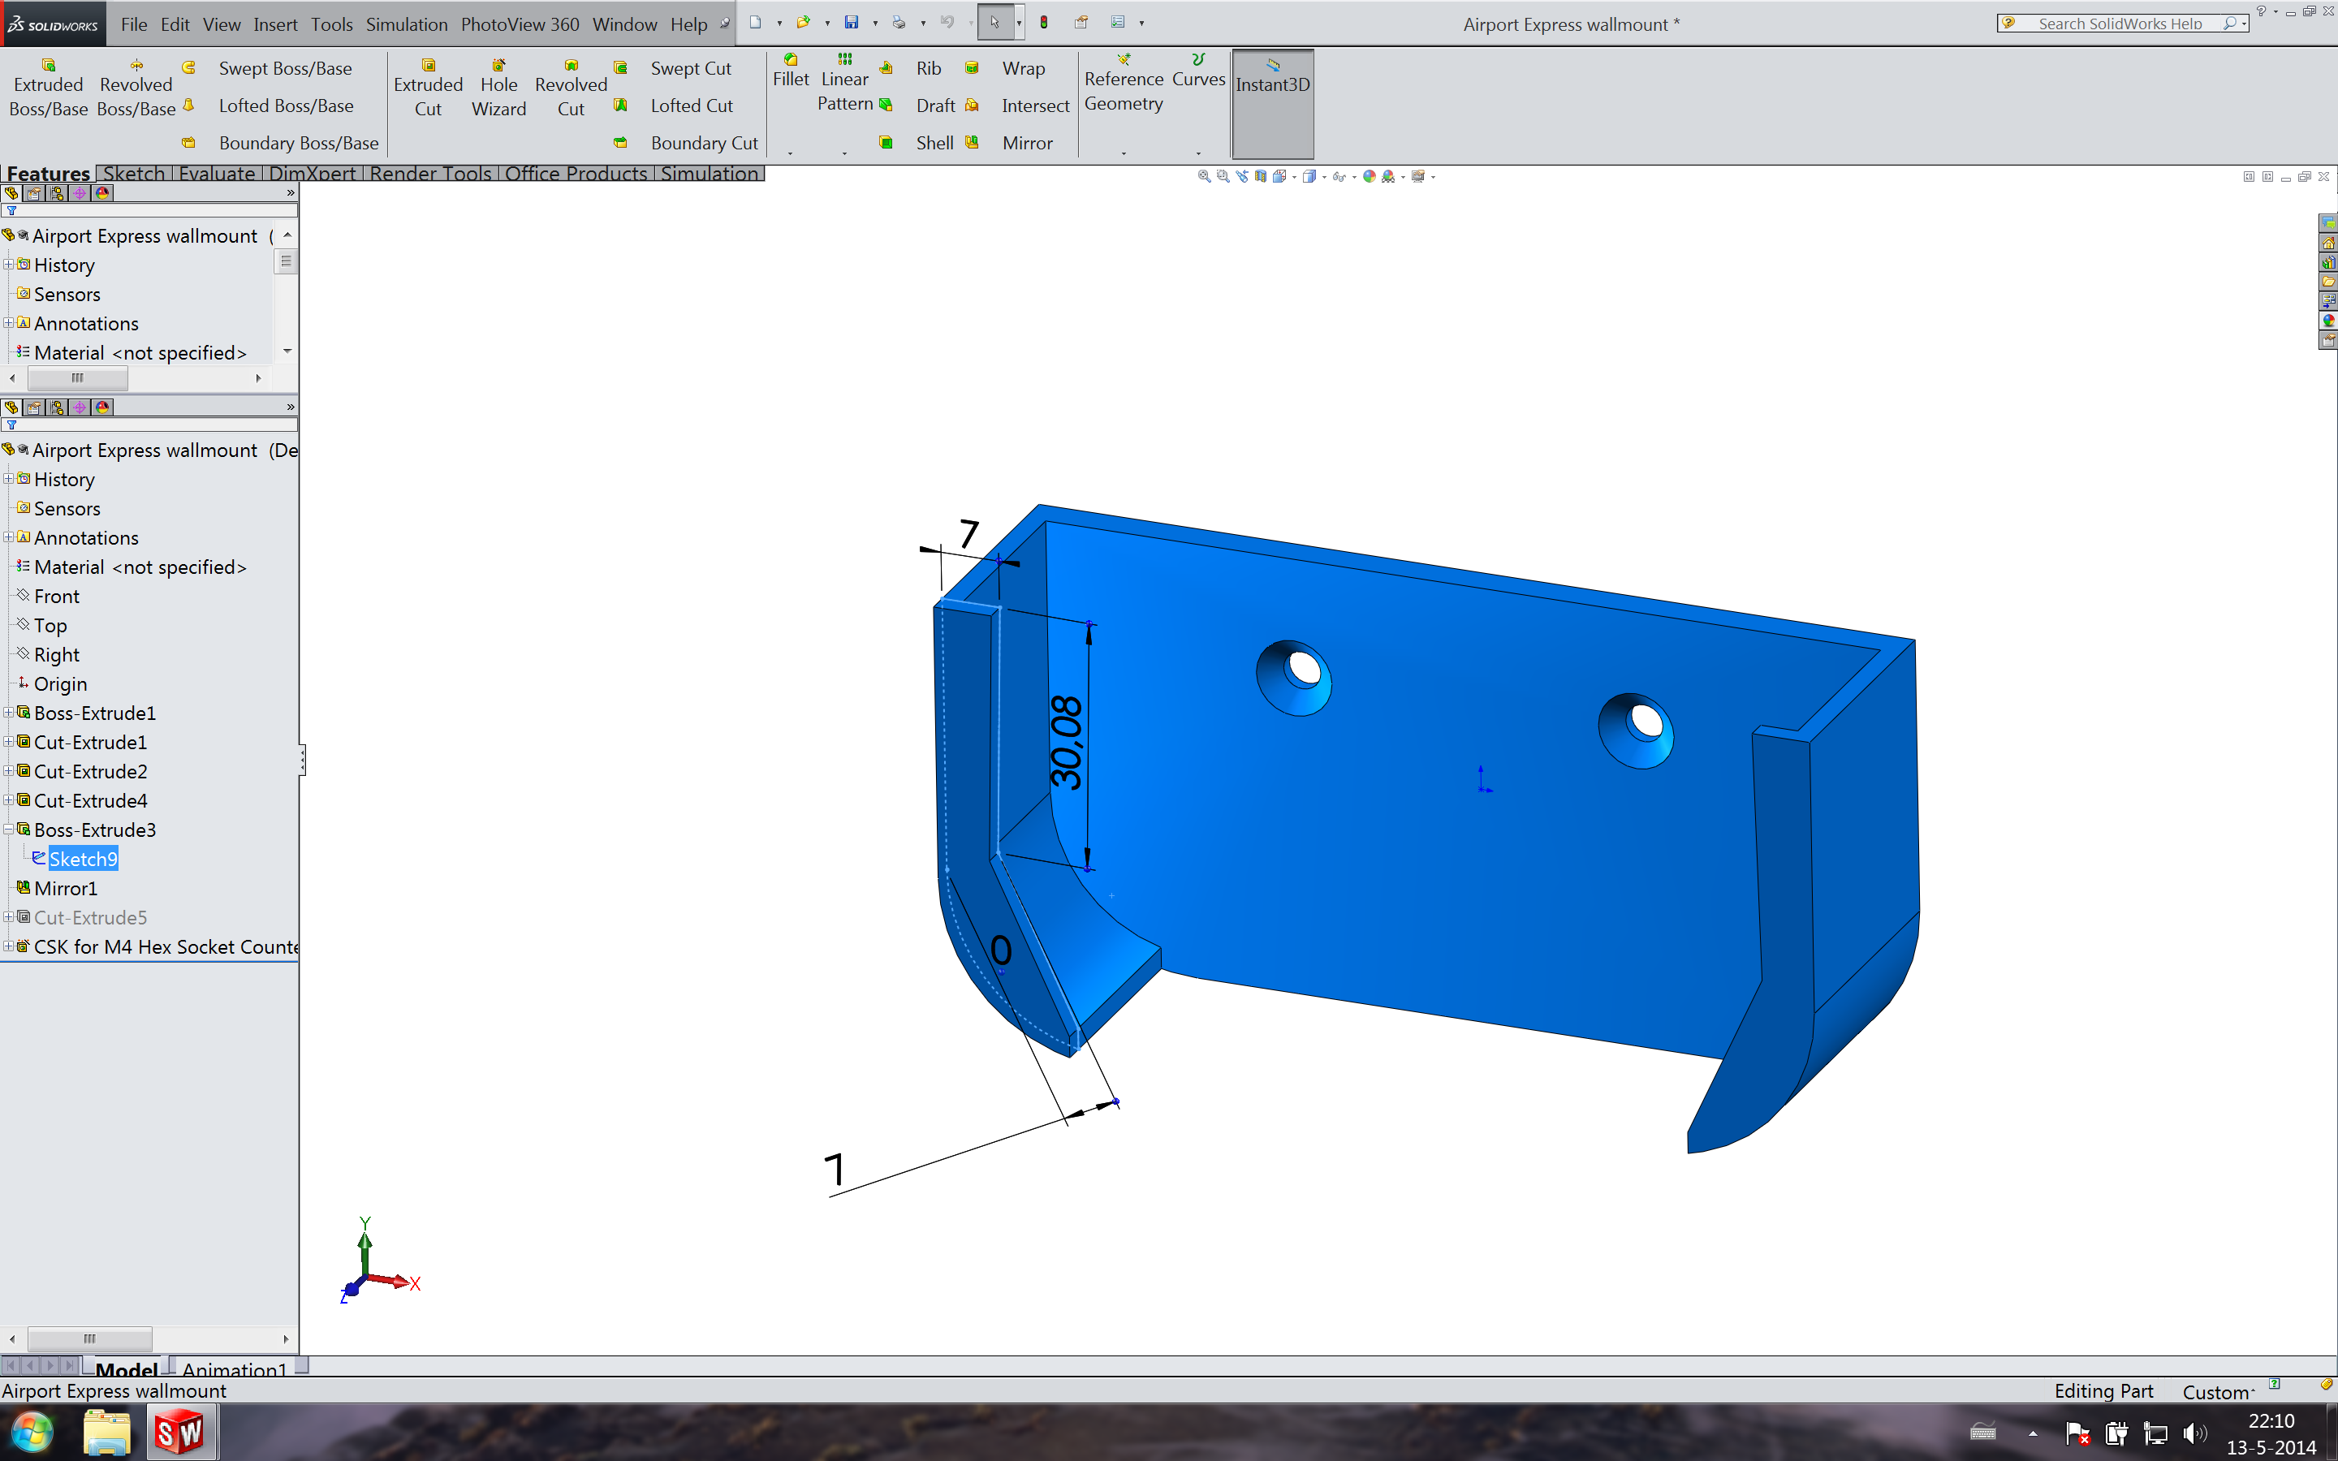The height and width of the screenshot is (1461, 2338).
Task: Expand the Boss-Extrude1 feature node
Action: 9,712
